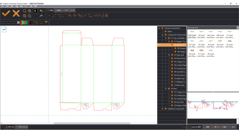The width and height of the screenshot is (239, 130).
Task: Open the first menu bar item 文件
Action: [x=2, y=6]
